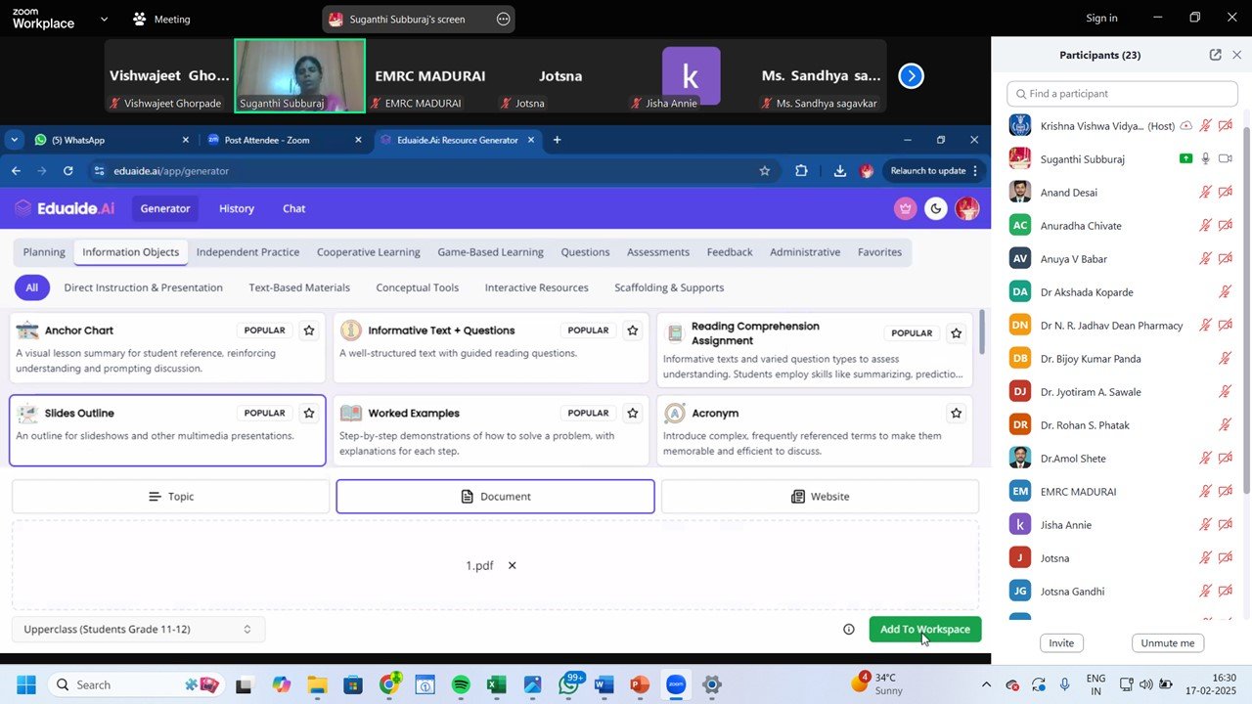Star the Slides Outline card

pyautogui.click(x=309, y=414)
